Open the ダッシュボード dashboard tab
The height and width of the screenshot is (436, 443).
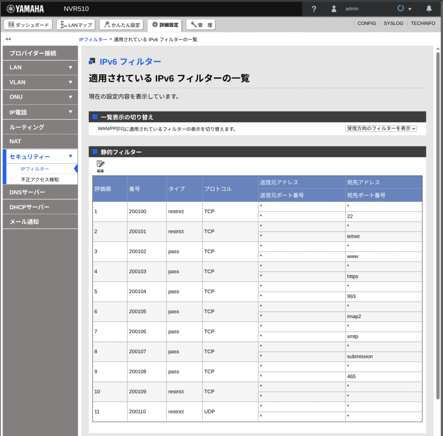coord(29,25)
